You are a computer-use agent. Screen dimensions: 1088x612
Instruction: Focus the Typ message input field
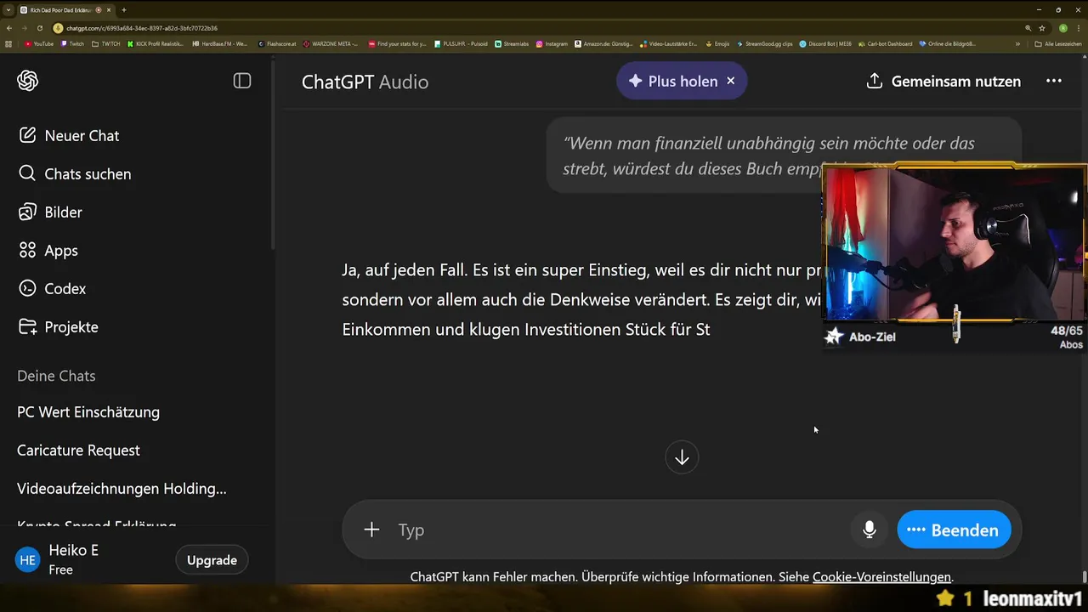620,530
